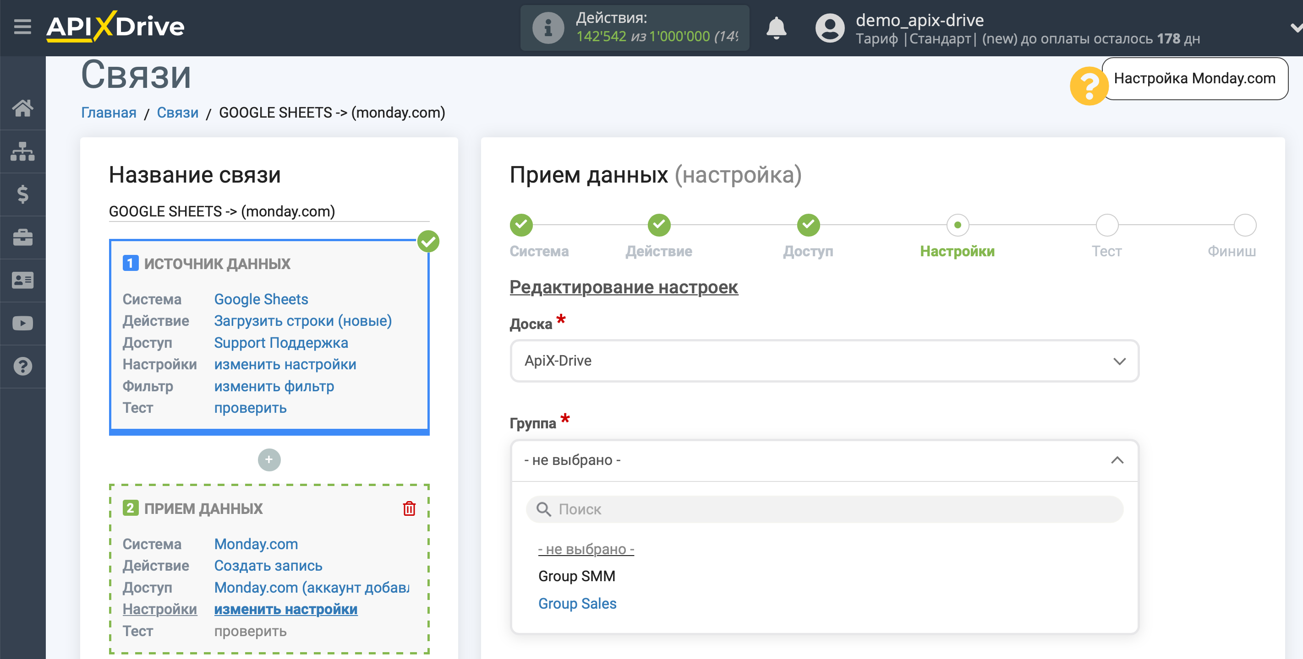
Task: Open Support Поддержка access link
Action: (x=281, y=343)
